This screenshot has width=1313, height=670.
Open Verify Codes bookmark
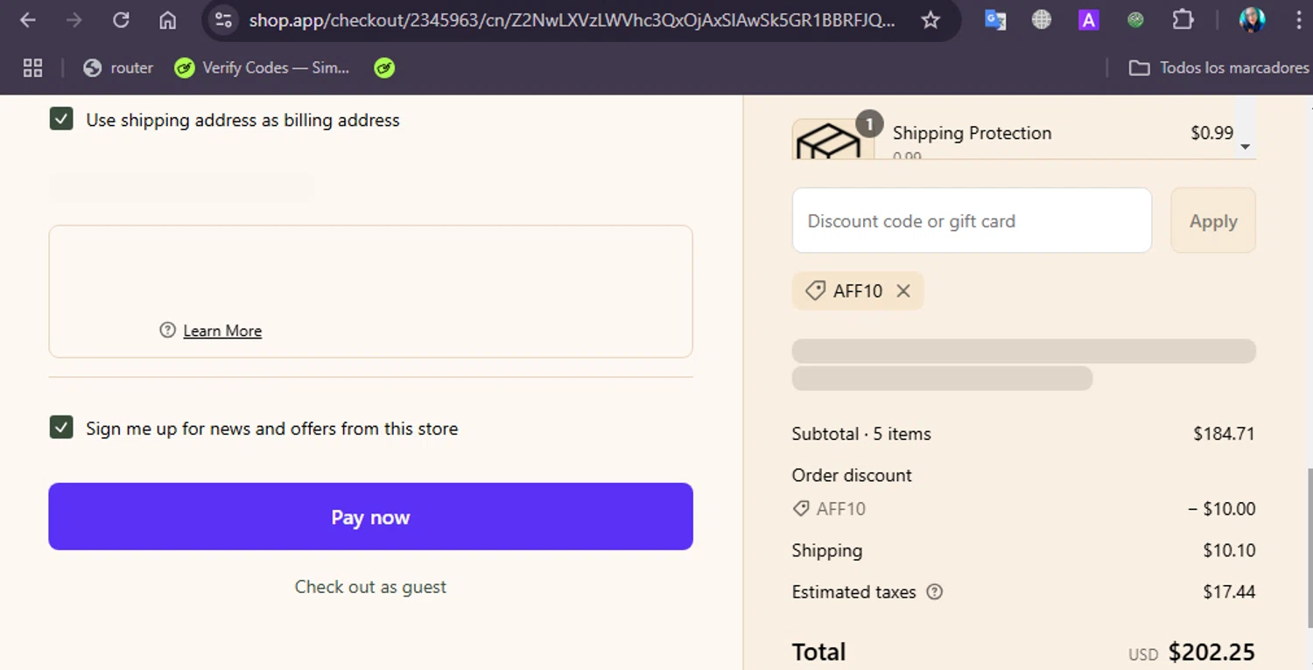(263, 67)
